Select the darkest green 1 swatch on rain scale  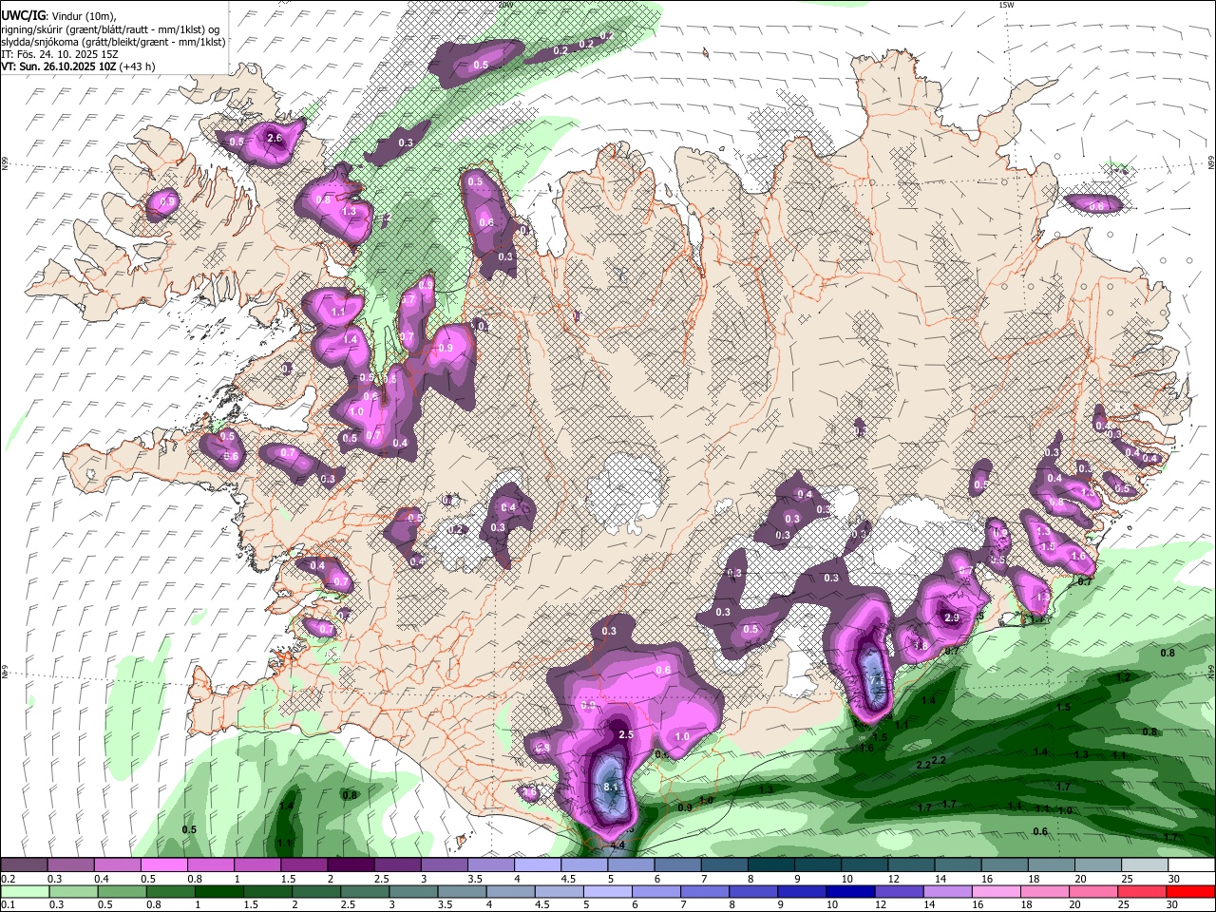(219, 892)
